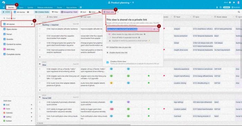
Task: Open the Content to review view
Action: 18,44
